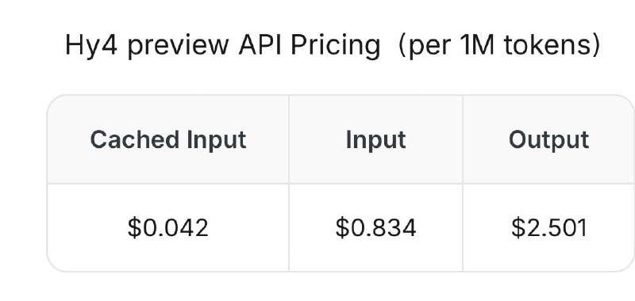Select the word "preview" in the heading
This screenshot has width=635, height=301.
[178, 47]
